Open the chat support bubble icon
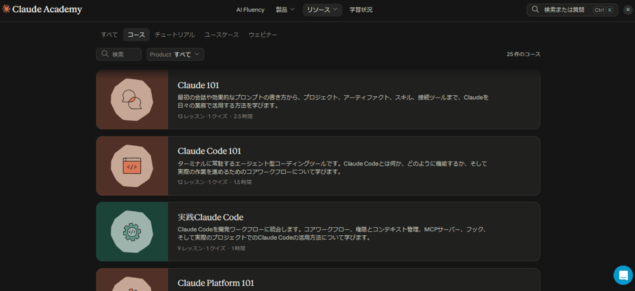This screenshot has width=635, height=291. 623,275
